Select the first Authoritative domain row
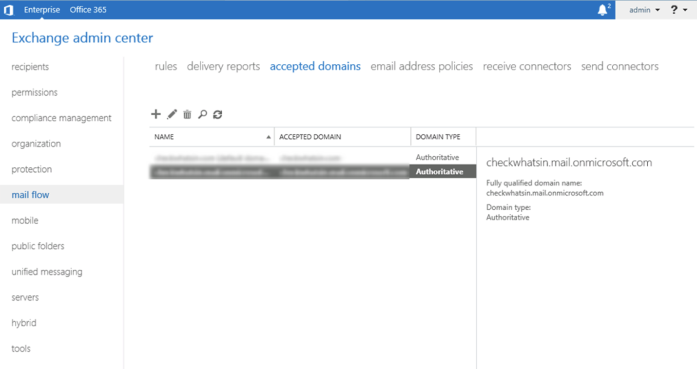The width and height of the screenshot is (697, 369). click(312, 158)
